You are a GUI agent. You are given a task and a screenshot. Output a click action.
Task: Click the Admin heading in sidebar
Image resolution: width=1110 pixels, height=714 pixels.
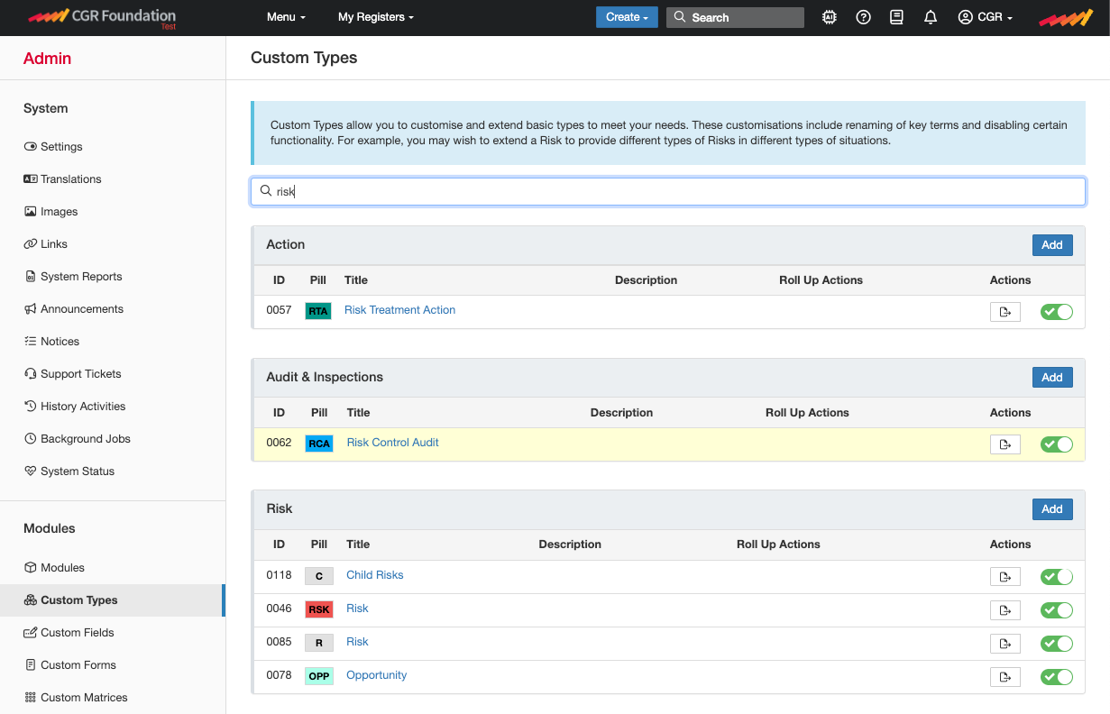click(x=47, y=58)
